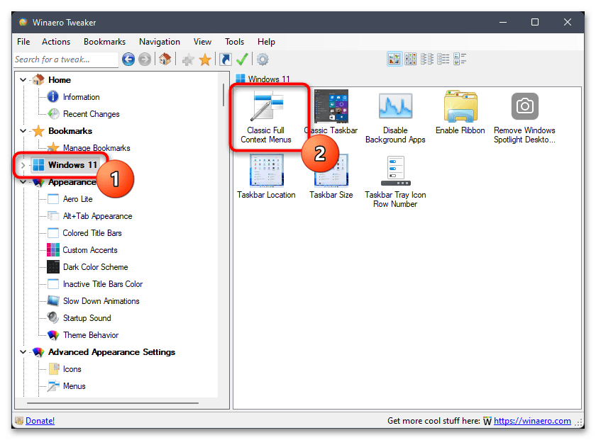
Task: Select Theme Behavior in the tree
Action: [x=91, y=335]
